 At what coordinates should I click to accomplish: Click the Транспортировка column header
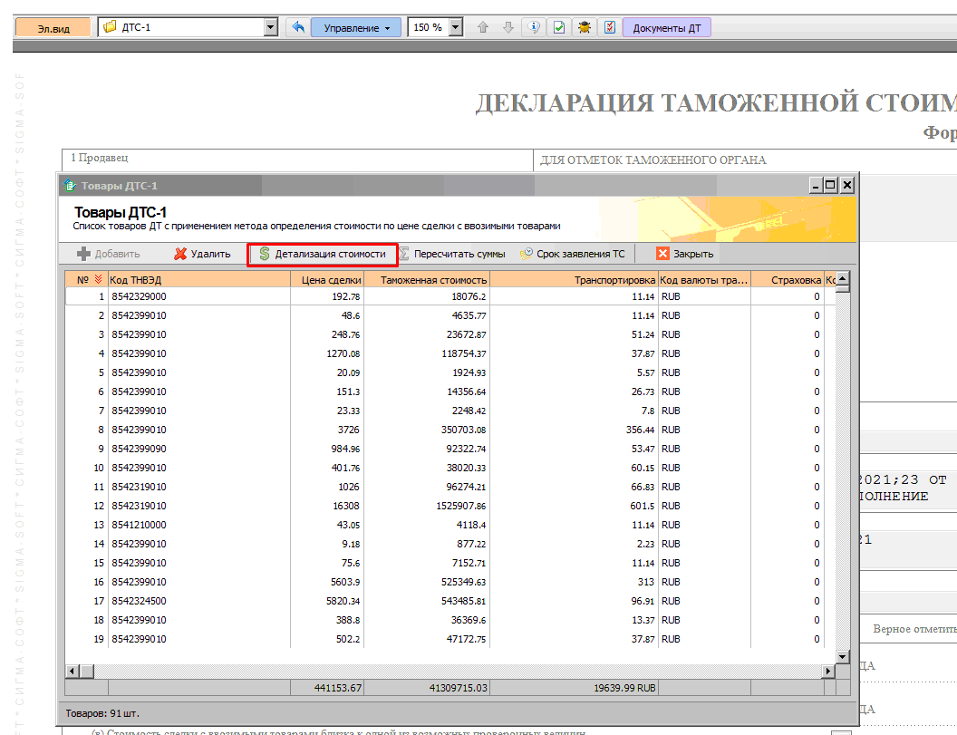[x=574, y=280]
